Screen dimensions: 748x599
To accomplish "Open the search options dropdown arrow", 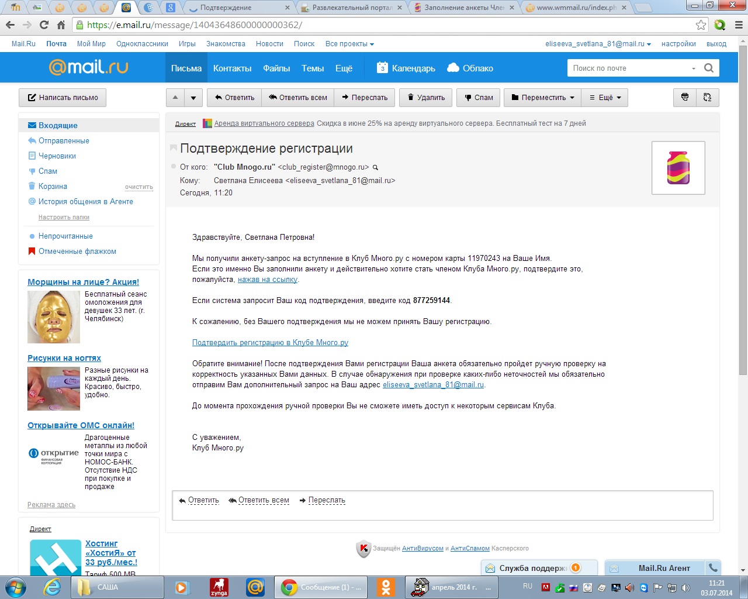I will pos(694,68).
